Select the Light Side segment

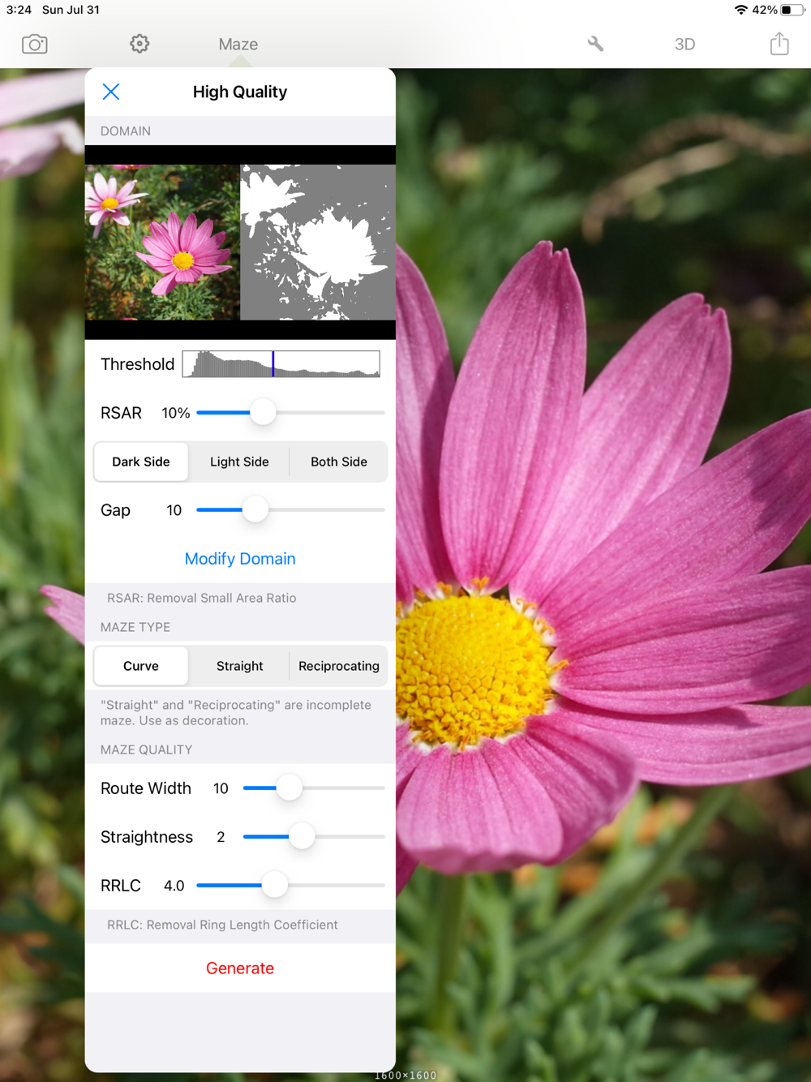point(239,462)
